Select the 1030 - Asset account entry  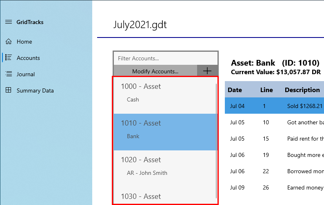[165, 196]
